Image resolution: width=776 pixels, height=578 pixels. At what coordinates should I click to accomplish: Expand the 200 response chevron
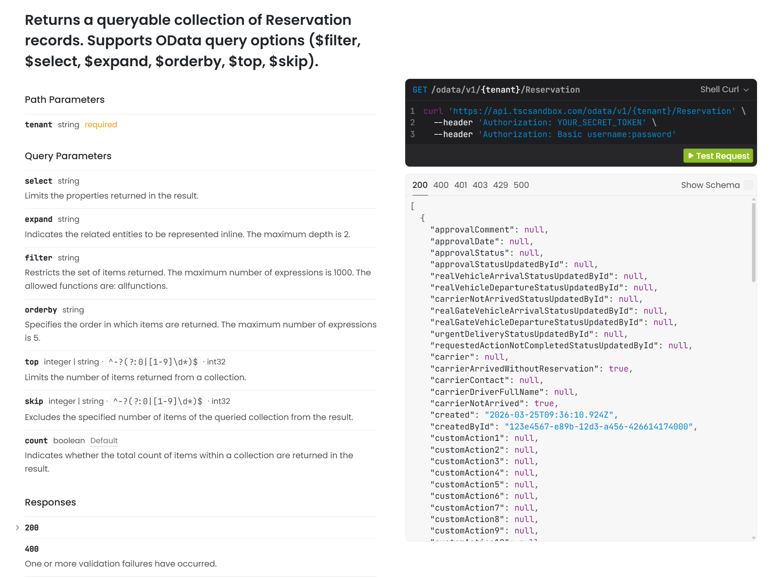(x=17, y=528)
